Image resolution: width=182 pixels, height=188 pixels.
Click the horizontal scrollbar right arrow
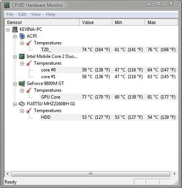pos(174,174)
